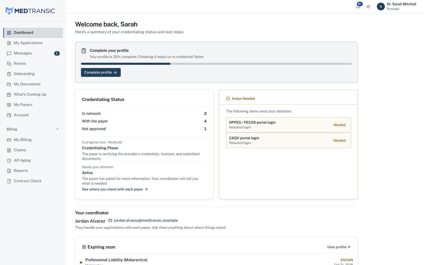
Task: Click the With the payer status row
Action: 144,121
